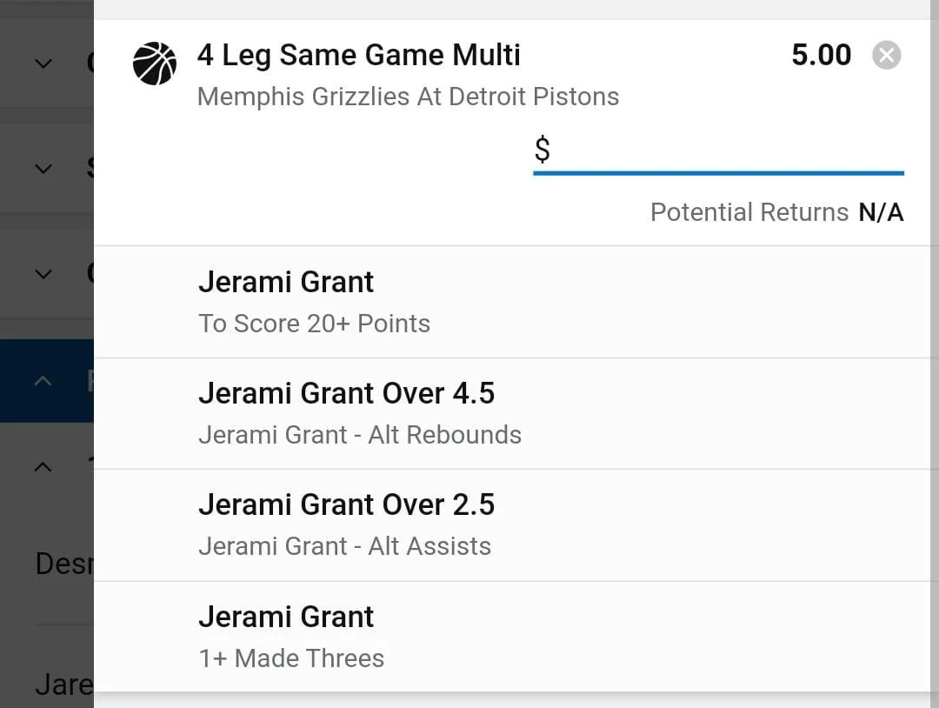Expand the topmost collapsed market chevron
The image size is (939, 708).
point(43,63)
